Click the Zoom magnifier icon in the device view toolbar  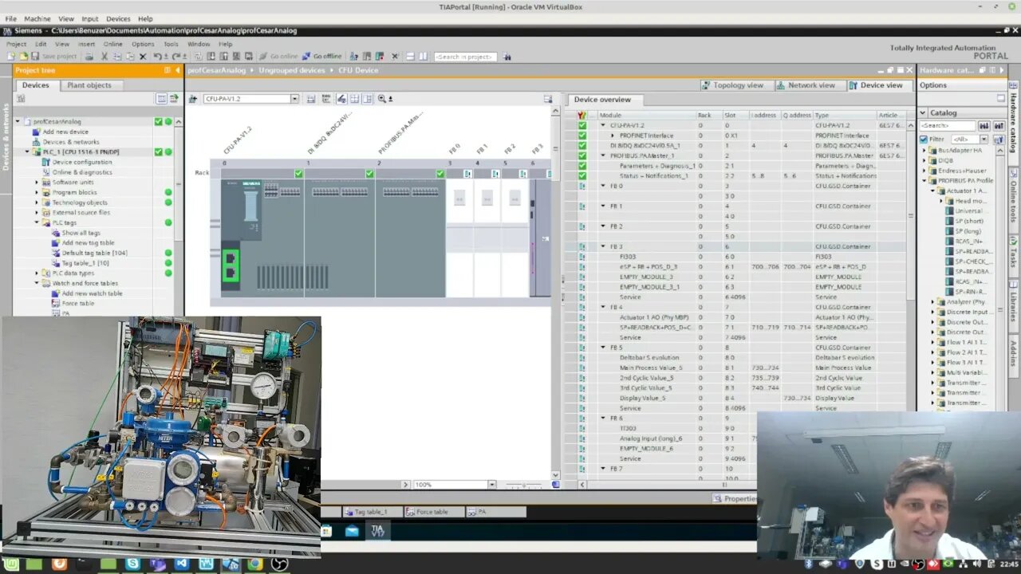pyautogui.click(x=382, y=99)
